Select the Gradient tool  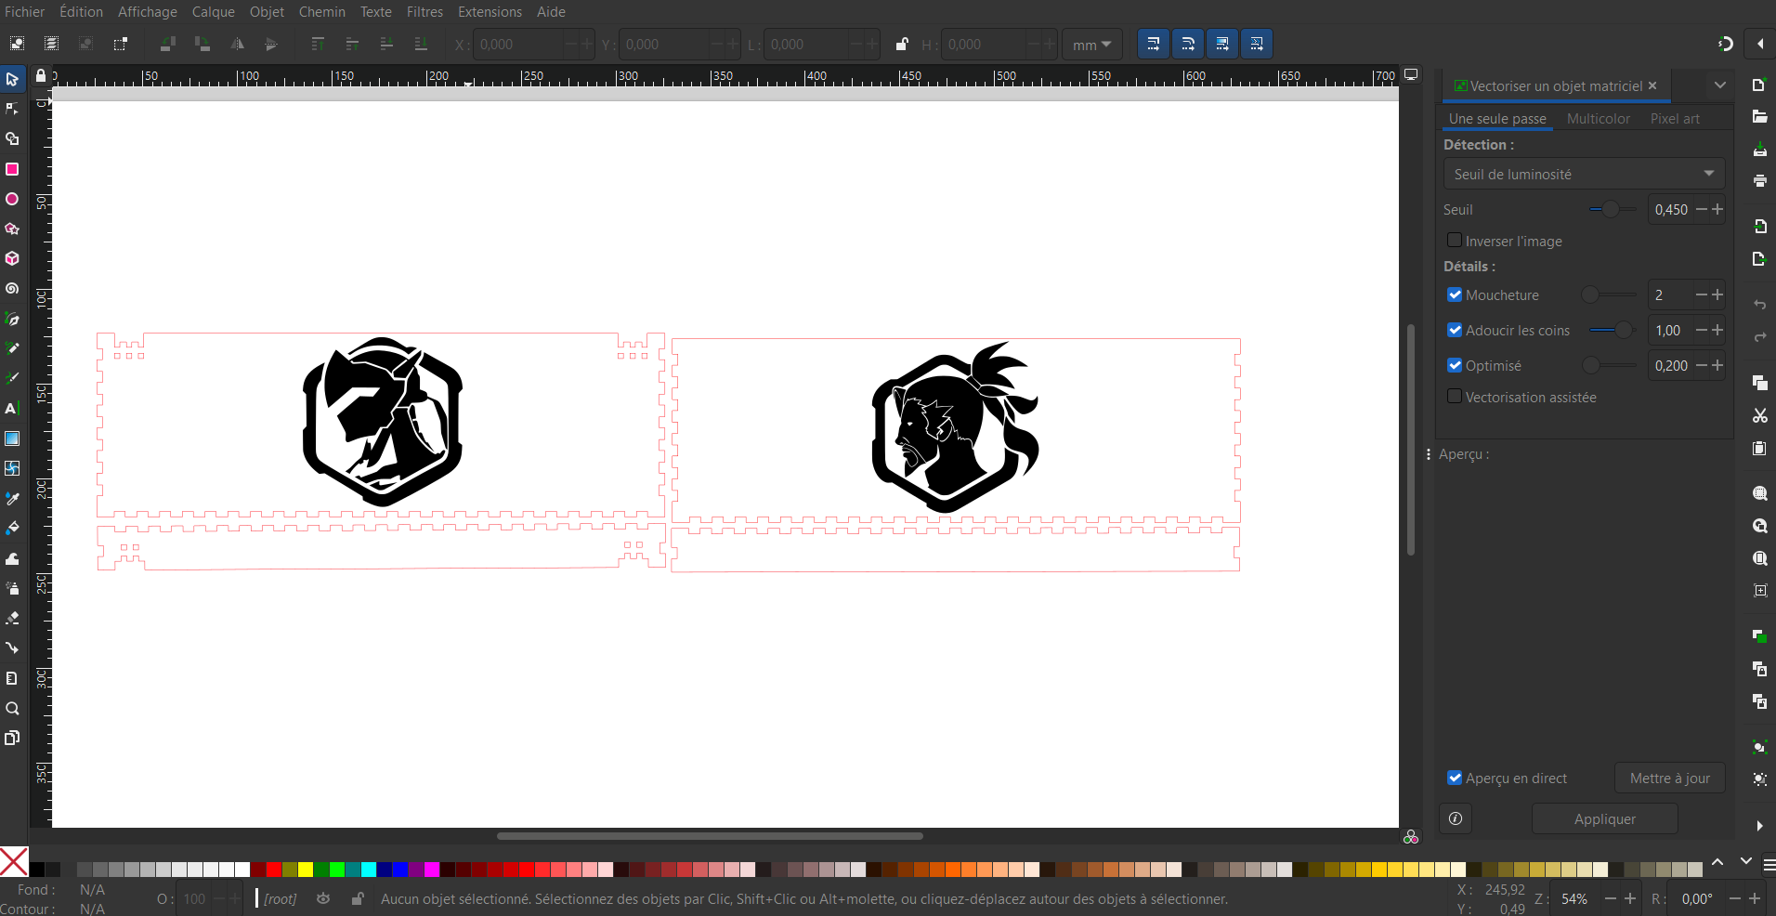(x=12, y=438)
